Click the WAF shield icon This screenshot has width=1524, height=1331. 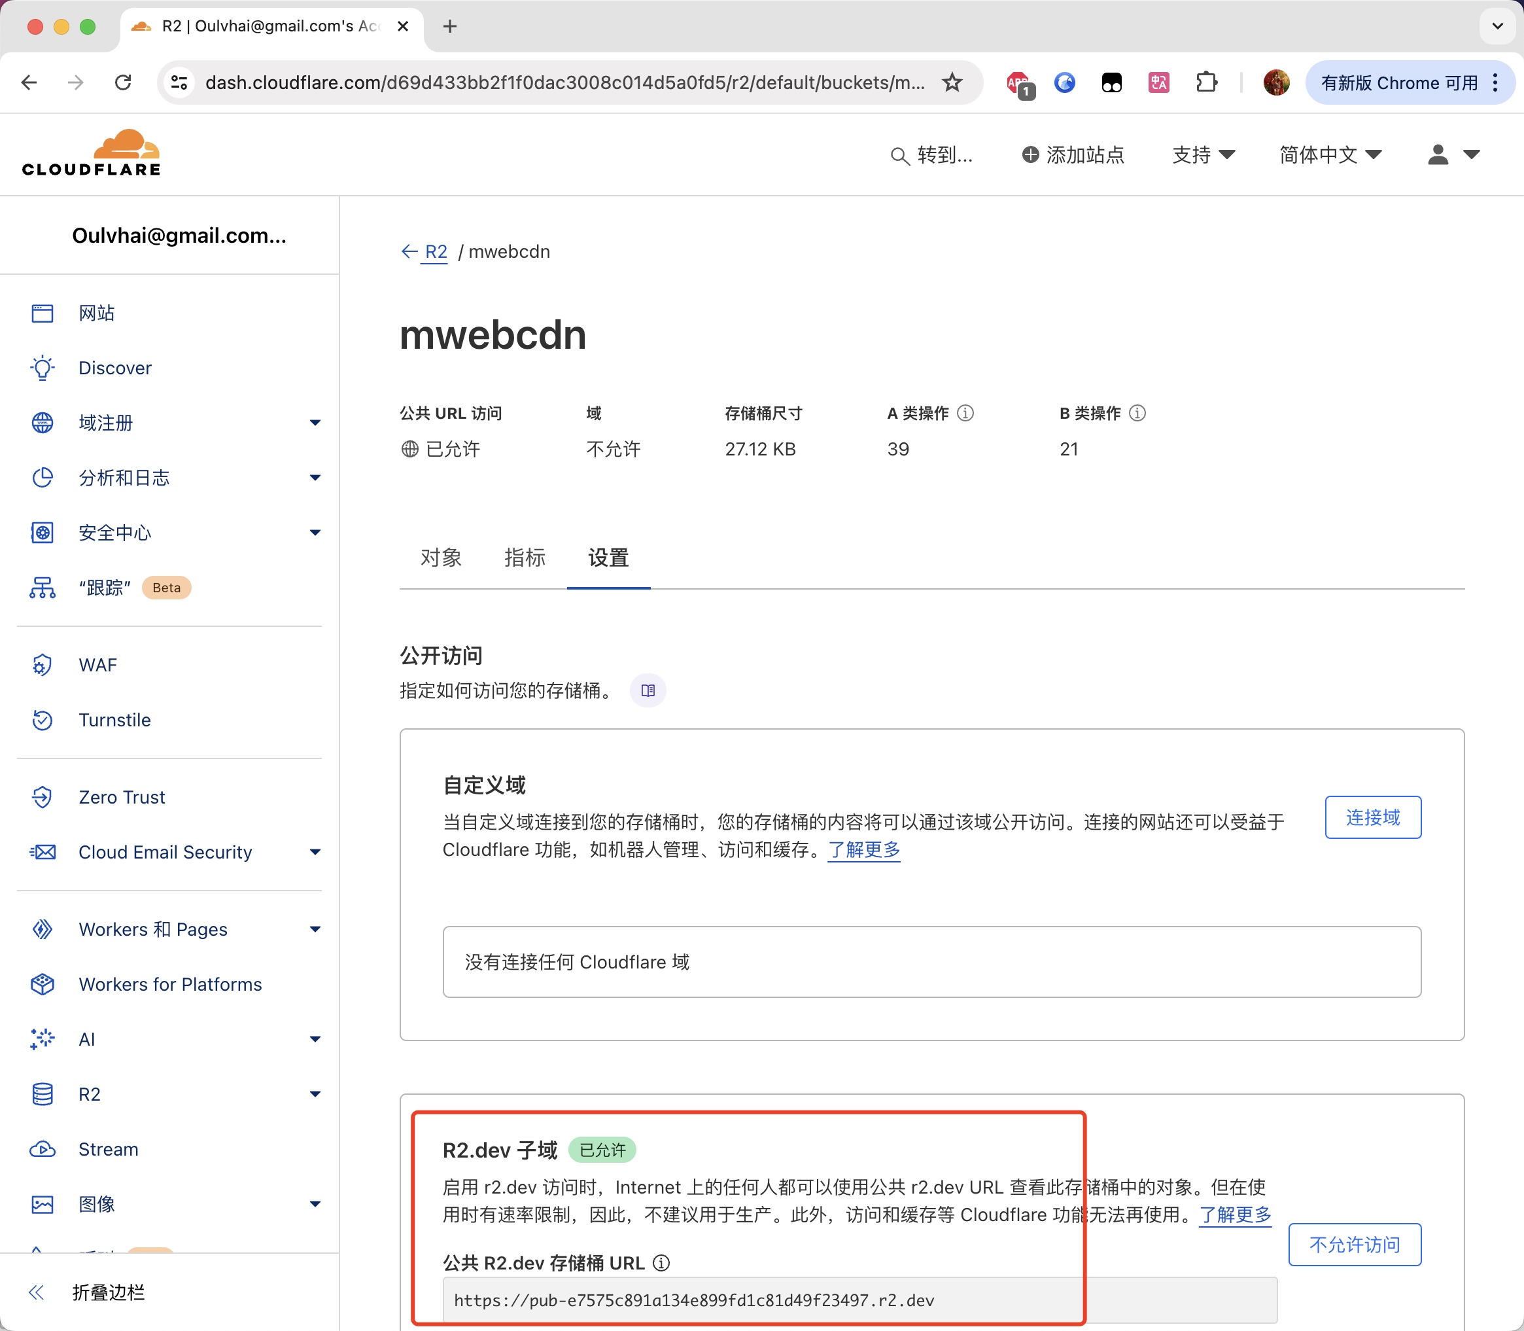coord(43,665)
